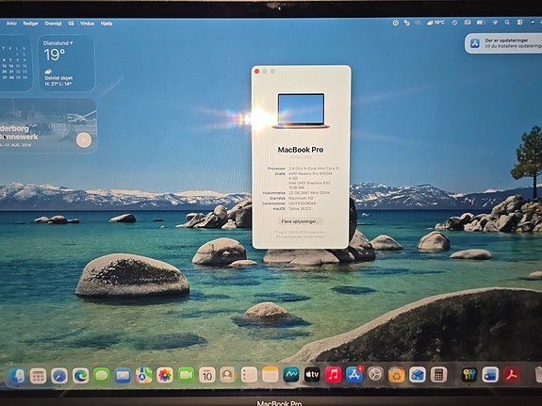Open System Settings gear in dock
Screen dimensions: 542x406
pos(375,375)
